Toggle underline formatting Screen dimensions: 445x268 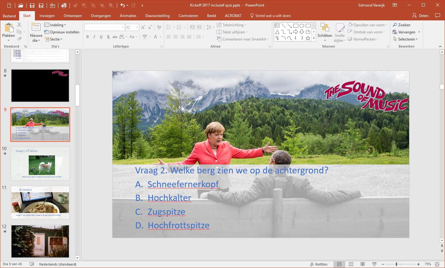coord(101,37)
